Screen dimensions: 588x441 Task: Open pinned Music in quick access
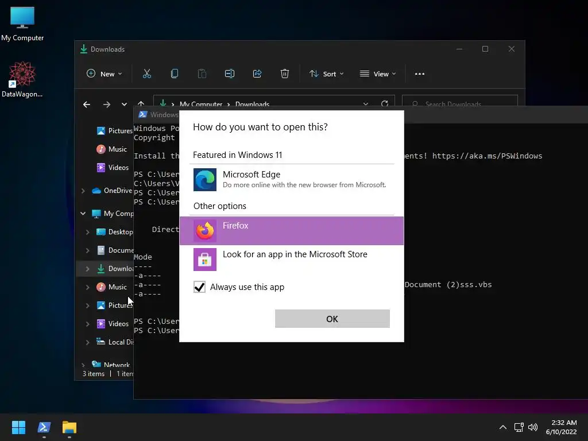click(x=112, y=149)
